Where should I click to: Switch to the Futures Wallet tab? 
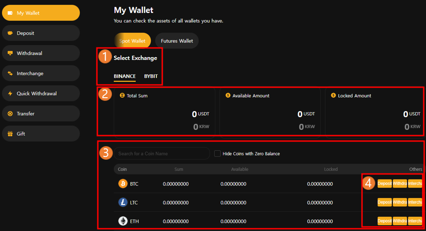pyautogui.click(x=177, y=41)
